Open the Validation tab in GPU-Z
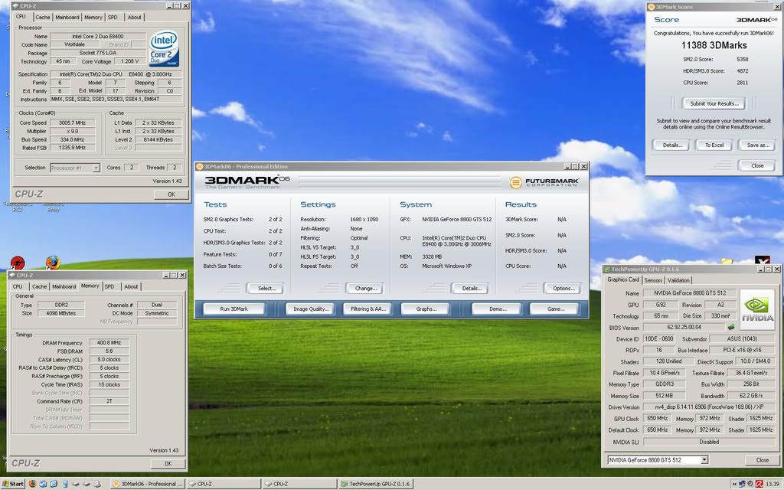The image size is (784, 490). [678, 280]
